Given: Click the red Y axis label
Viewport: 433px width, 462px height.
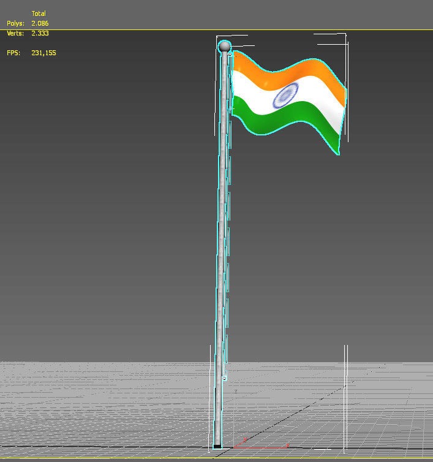Looking at the screenshot, I should pyautogui.click(x=245, y=439).
